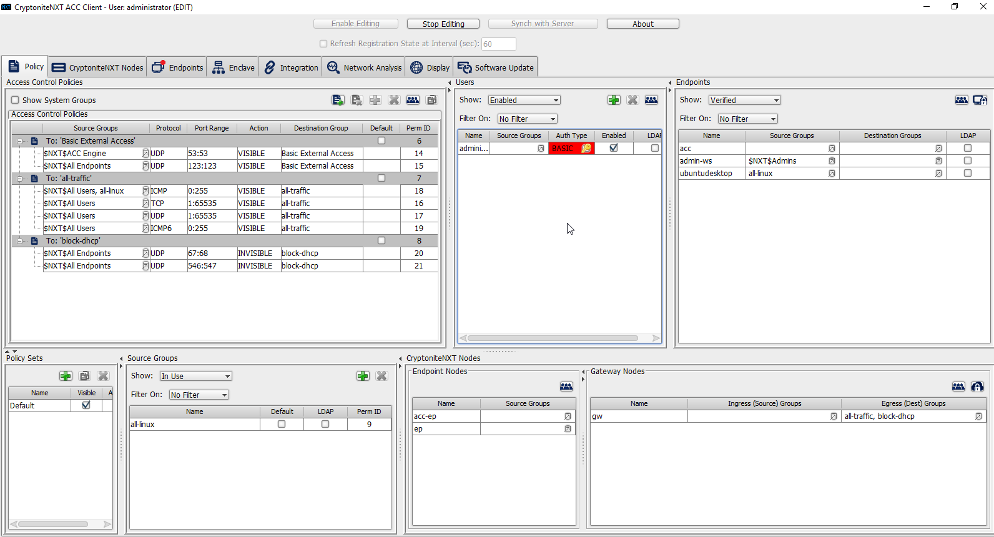Collapse the 'To: all-traffic' policy group

19,179
